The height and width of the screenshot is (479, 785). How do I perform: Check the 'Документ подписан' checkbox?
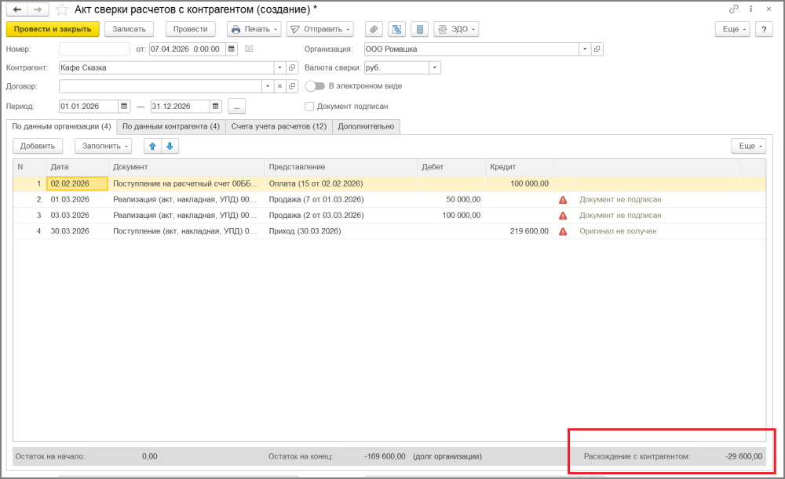coord(309,106)
